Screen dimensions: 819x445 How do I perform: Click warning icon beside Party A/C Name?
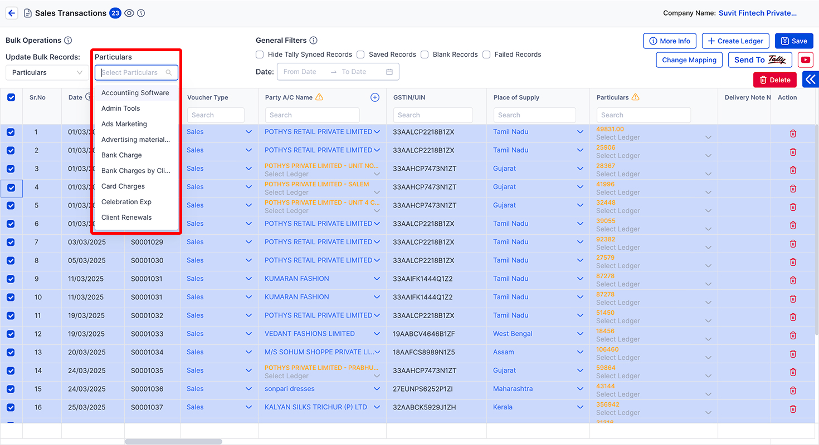319,97
